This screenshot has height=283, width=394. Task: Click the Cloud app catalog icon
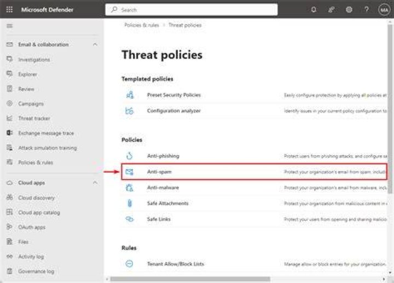click(x=9, y=212)
